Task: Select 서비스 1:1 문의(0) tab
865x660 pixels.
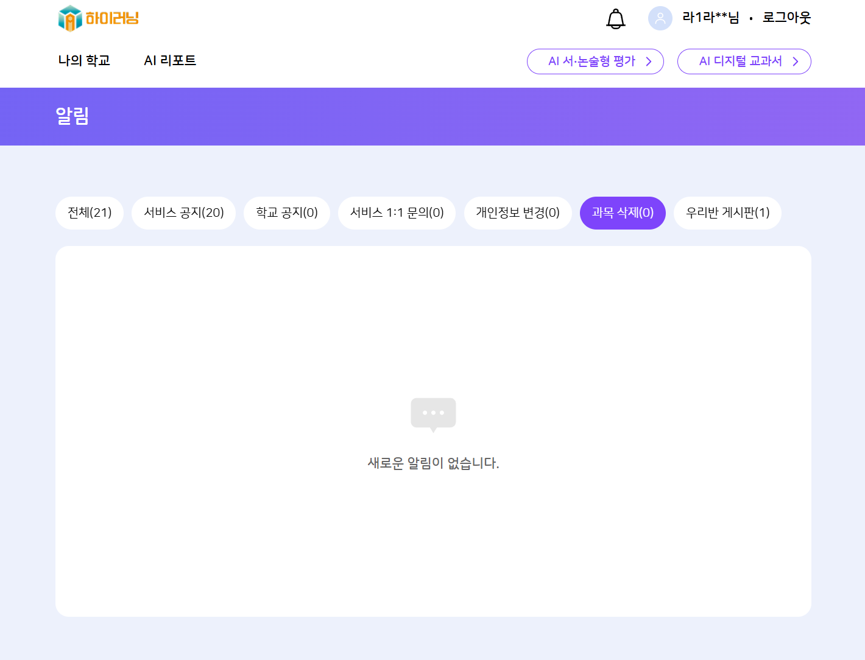Action: pos(397,212)
